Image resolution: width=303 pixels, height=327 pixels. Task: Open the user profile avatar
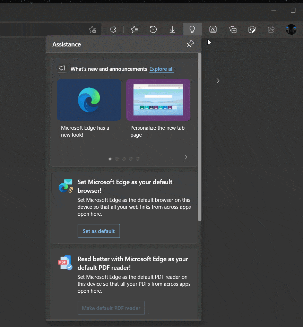pos(291,29)
